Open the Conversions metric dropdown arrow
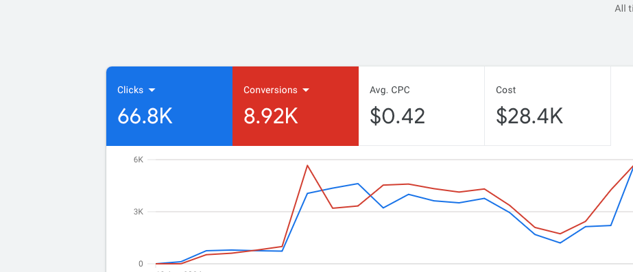 tap(306, 90)
